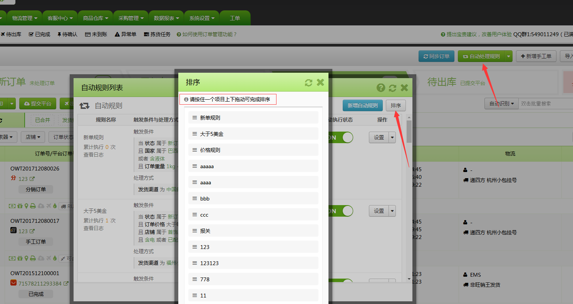Click order number OWT201712080017
This screenshot has width=573, height=304.
35,221
